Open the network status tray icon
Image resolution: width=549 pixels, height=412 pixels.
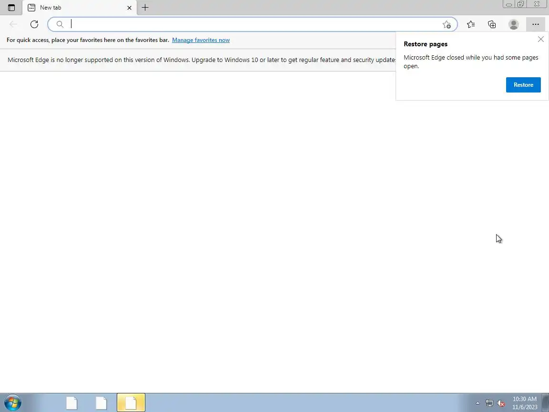tap(489, 403)
